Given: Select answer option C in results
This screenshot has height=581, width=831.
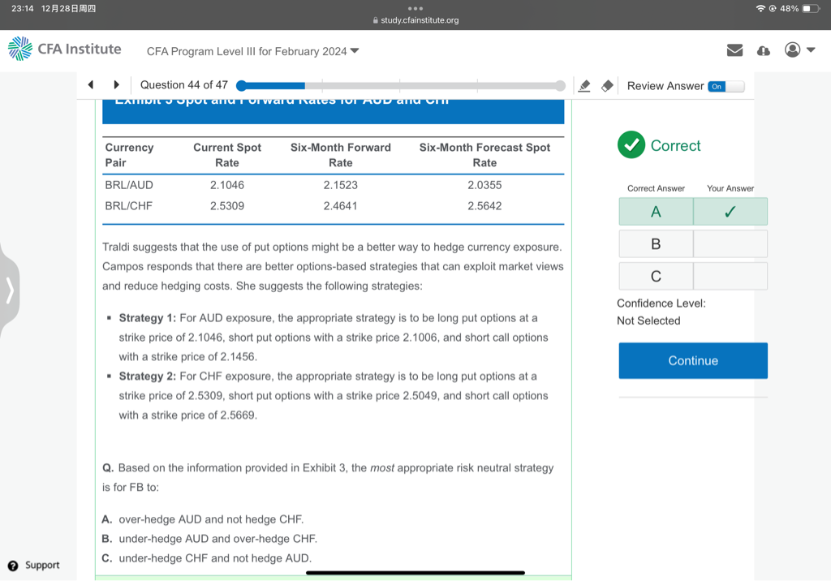Looking at the screenshot, I should point(656,277).
